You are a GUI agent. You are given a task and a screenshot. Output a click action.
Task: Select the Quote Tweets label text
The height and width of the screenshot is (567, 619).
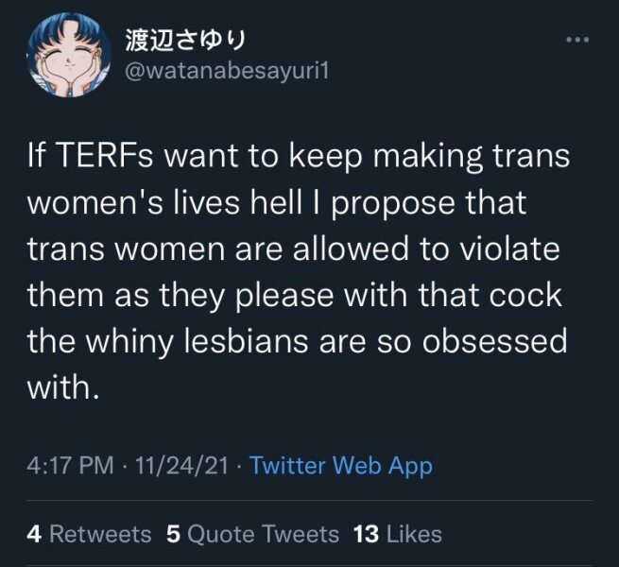click(x=264, y=534)
